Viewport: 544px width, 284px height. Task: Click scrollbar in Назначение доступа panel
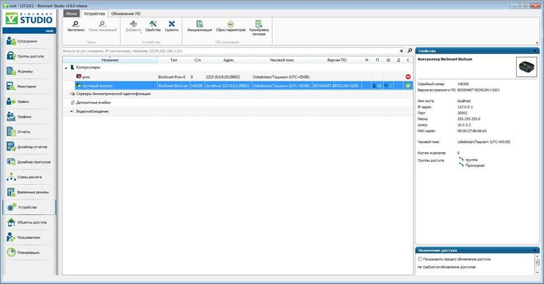click(x=537, y=263)
